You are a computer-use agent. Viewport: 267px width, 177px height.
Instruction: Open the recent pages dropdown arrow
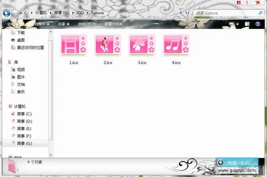[x=21, y=13]
